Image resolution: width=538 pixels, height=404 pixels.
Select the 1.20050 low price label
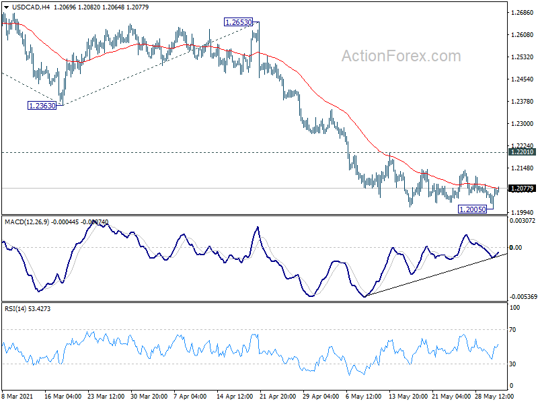coord(473,209)
